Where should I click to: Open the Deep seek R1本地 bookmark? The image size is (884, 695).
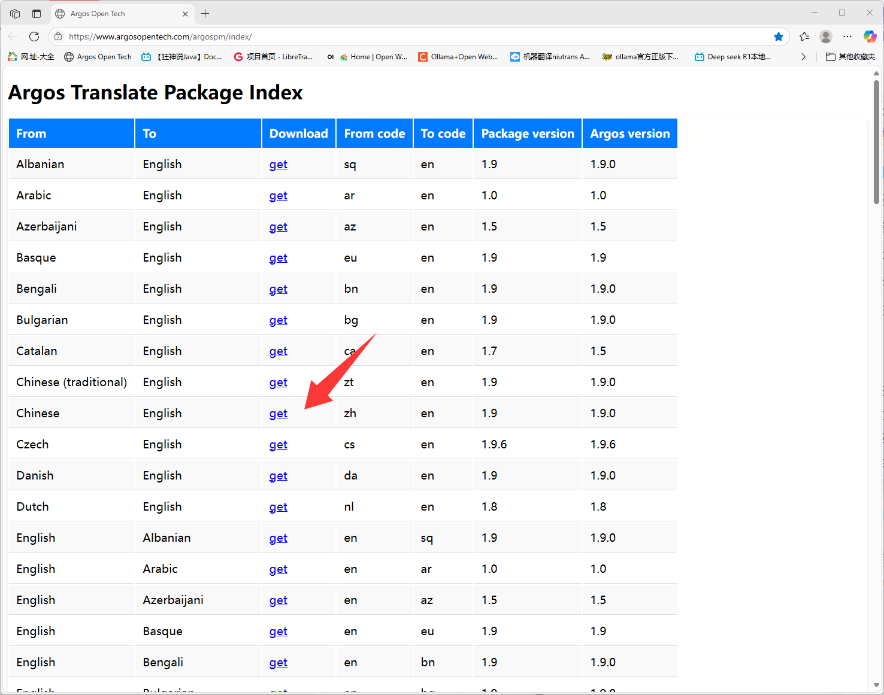pos(732,57)
